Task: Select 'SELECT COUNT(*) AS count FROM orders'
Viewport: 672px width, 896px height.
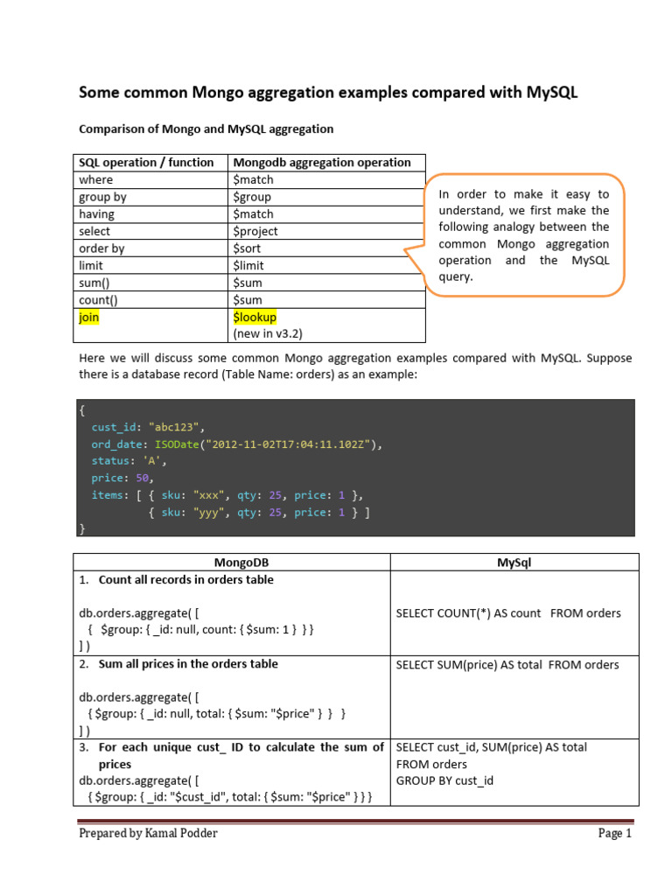Action: pos(508,613)
